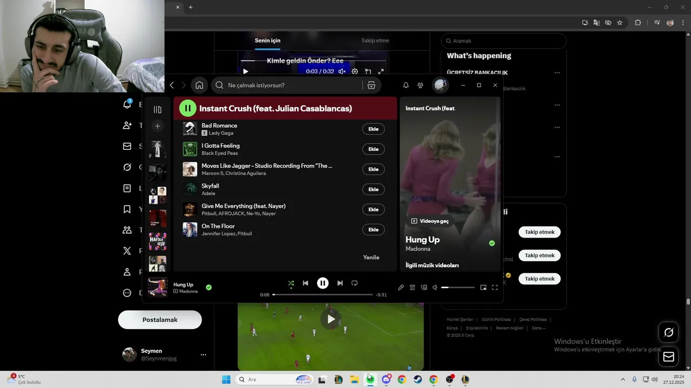
Task: Mute Spotify with the speaker icon
Action: (x=435, y=288)
